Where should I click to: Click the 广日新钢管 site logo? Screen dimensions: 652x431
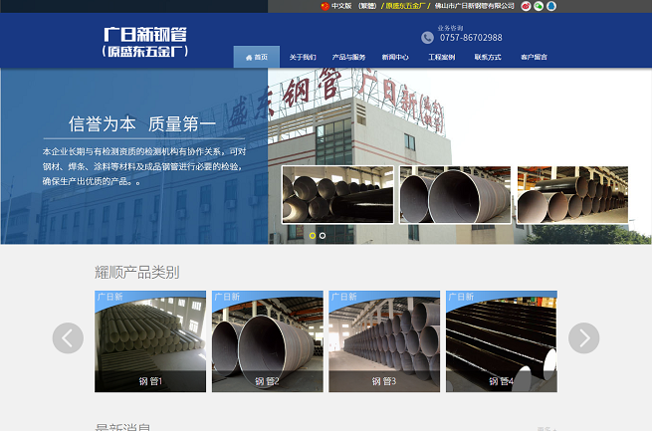click(145, 40)
